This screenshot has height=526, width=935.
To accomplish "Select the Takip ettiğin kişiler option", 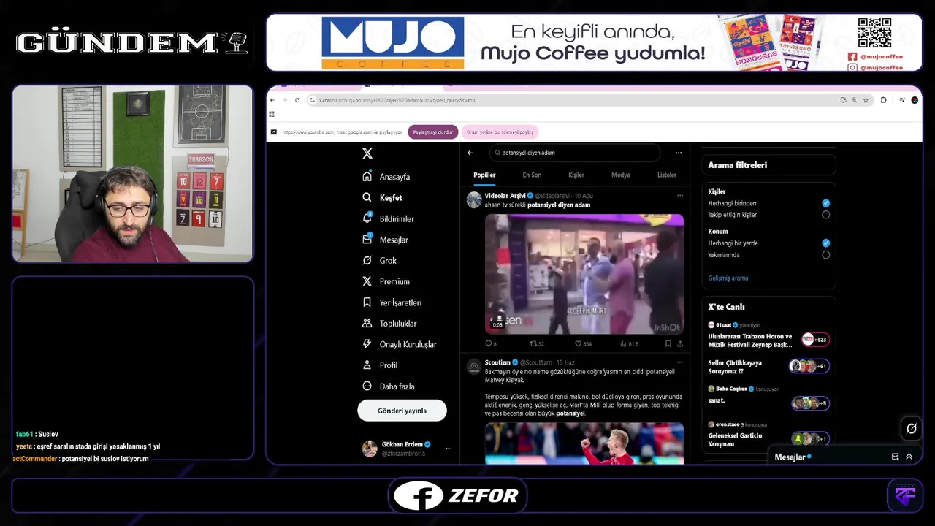I will 825,215.
